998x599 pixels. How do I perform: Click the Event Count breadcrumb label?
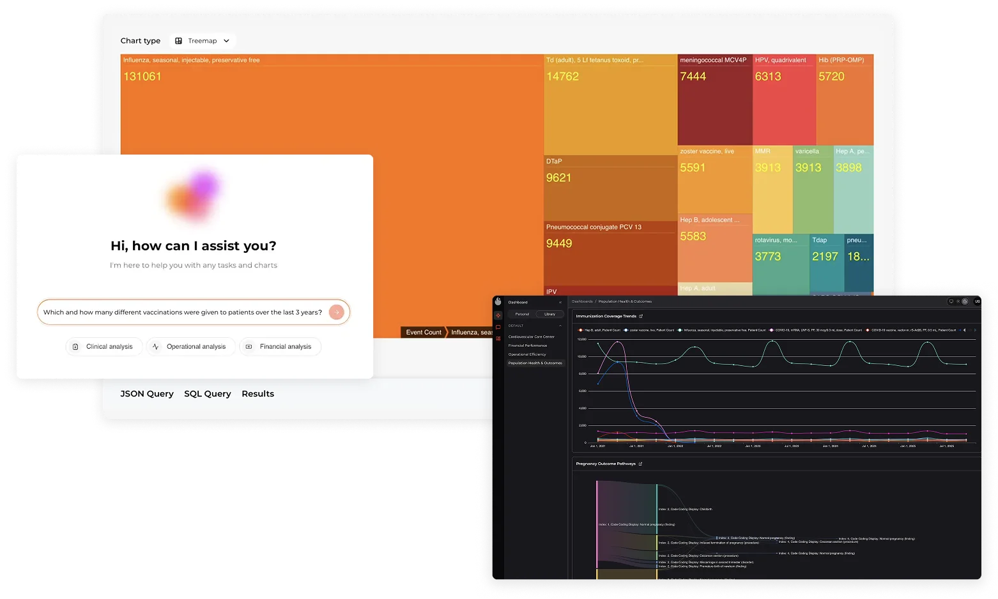pos(424,332)
